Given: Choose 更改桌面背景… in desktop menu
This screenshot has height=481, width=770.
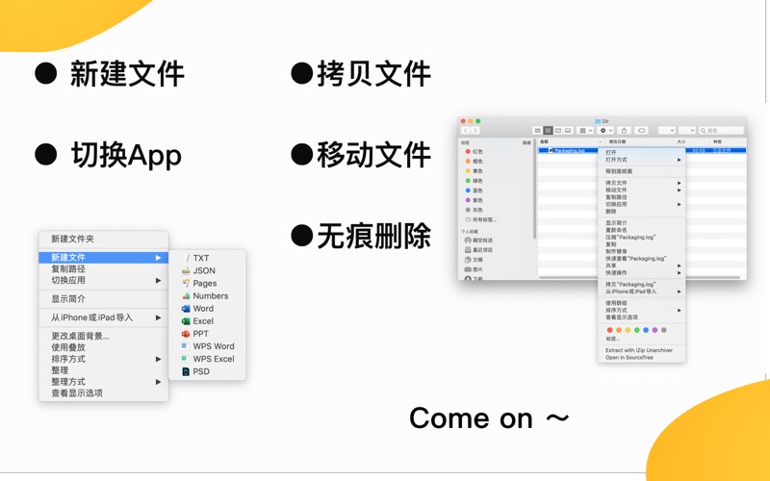Looking at the screenshot, I should point(104,336).
